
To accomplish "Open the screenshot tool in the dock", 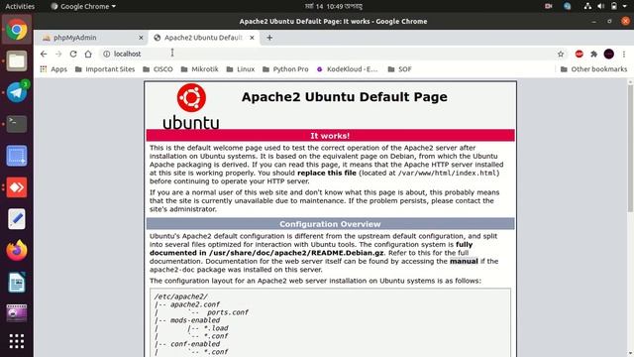I will coord(17,156).
